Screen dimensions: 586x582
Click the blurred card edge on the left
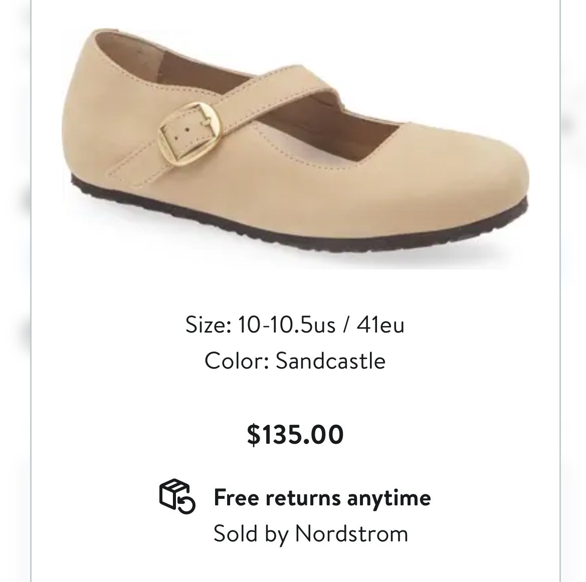tap(15, 291)
